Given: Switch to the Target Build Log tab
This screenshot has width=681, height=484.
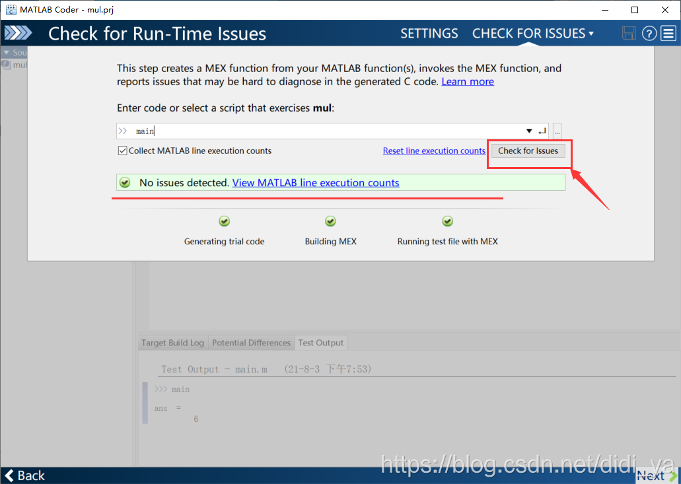Looking at the screenshot, I should point(172,343).
